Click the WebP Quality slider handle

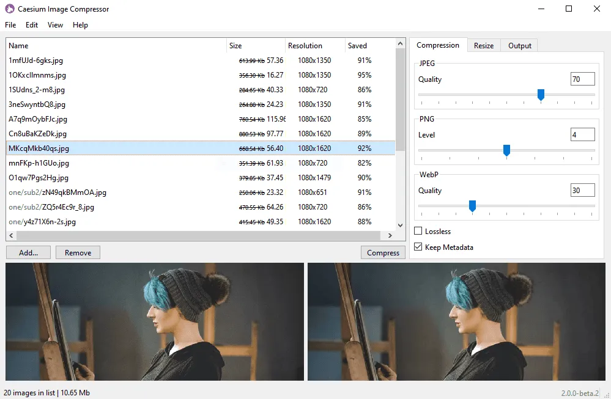click(x=472, y=206)
